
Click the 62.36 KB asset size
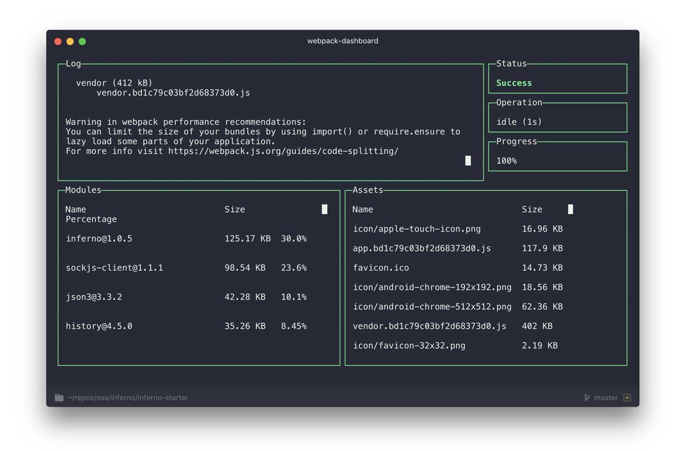coord(543,306)
